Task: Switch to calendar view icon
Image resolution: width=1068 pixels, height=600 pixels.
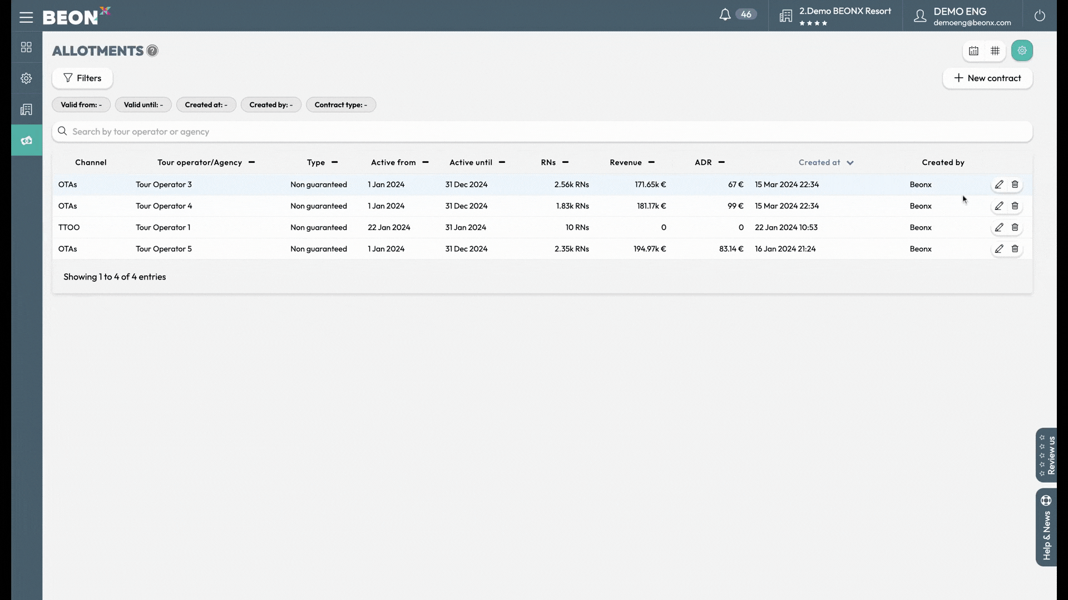Action: 973,51
